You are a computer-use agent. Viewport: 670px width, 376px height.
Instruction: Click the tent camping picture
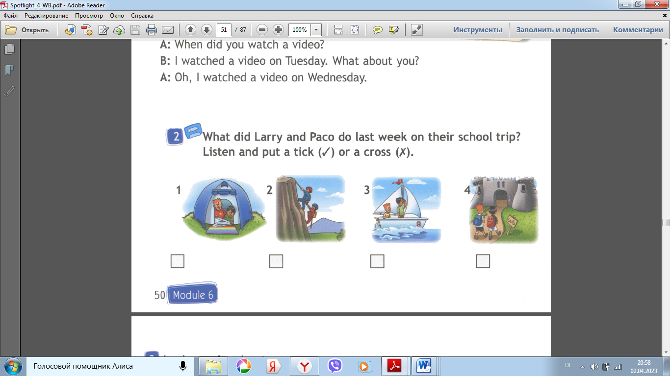pos(224,210)
